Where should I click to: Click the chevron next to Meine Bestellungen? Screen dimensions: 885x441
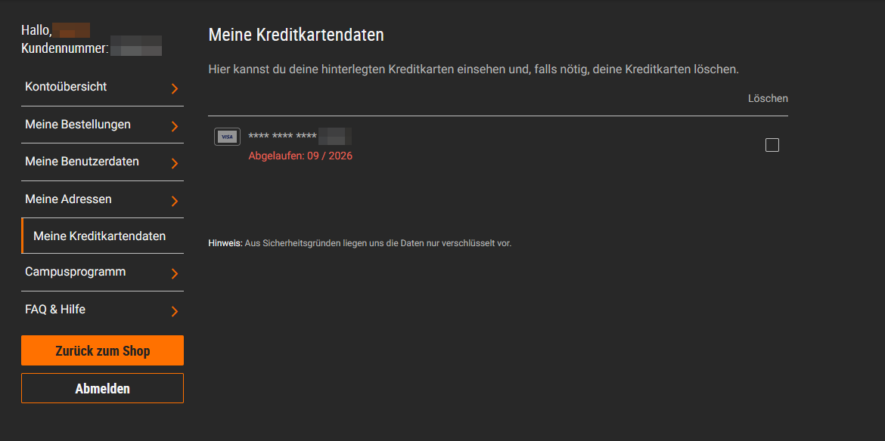pos(175,126)
